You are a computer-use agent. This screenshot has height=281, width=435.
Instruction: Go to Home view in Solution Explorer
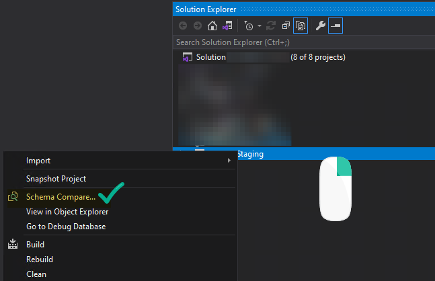click(x=212, y=26)
